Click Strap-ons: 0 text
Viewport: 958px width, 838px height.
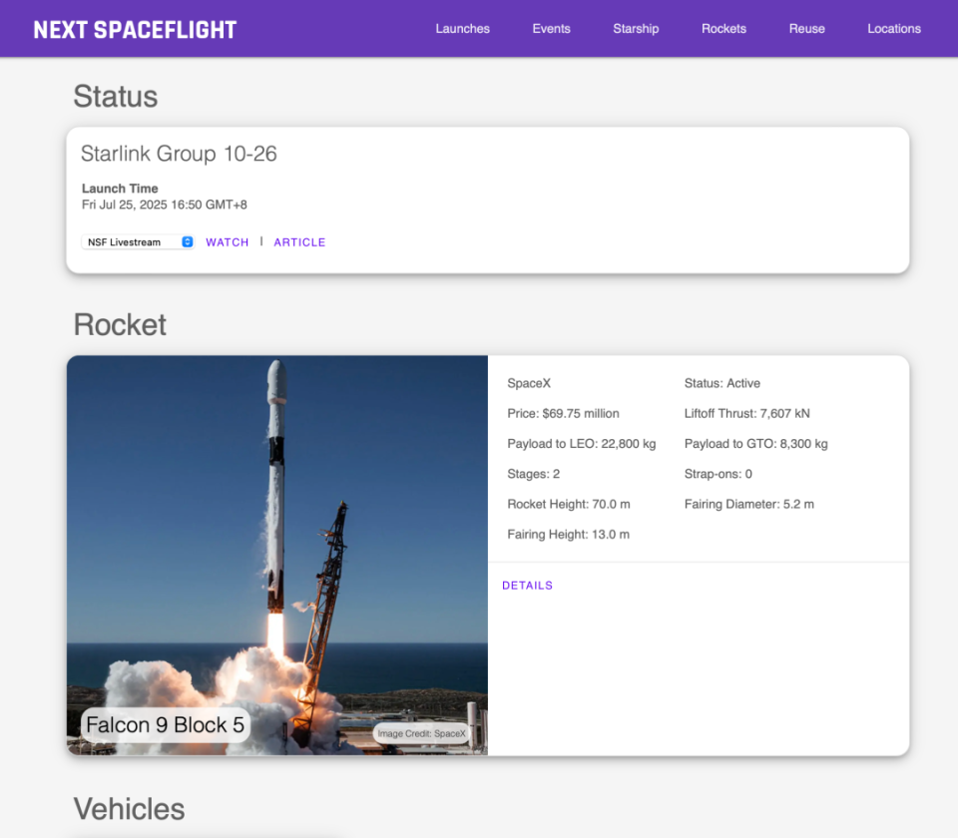click(x=718, y=474)
